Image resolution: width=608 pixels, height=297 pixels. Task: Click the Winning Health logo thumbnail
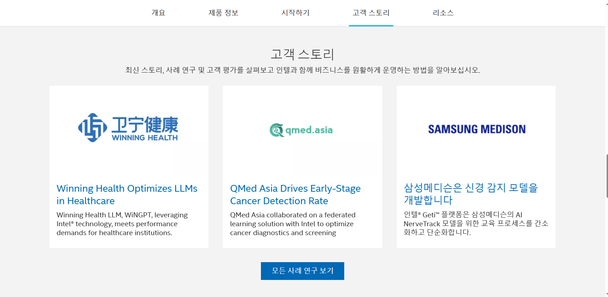[x=129, y=129]
